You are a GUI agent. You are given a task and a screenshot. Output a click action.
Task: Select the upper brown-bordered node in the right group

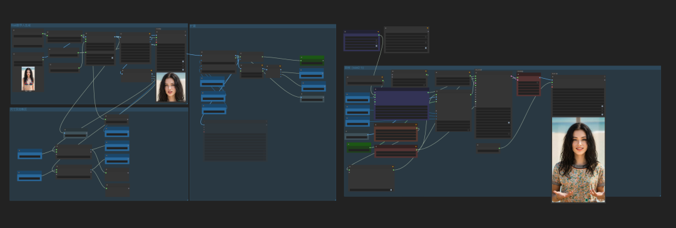[x=396, y=132]
